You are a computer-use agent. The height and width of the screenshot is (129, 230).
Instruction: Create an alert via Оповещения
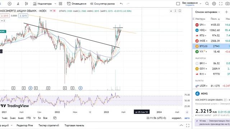[x=77, y=4]
